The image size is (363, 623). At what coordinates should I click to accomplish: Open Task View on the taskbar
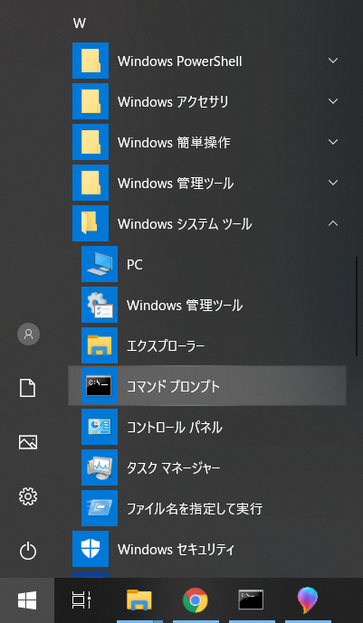pos(81,600)
